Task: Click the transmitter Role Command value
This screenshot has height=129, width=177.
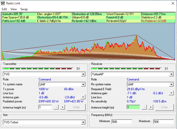Action: 45,79
